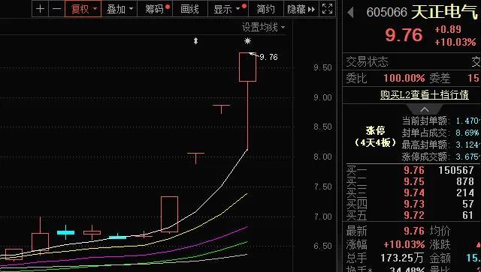The image size is (481, 272).
Task: Go to previous stock with left arrow
Action: [351, 13]
